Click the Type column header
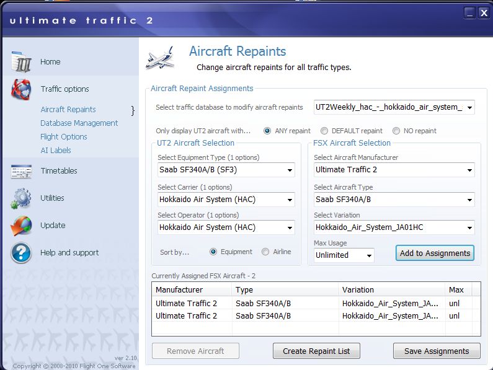The height and width of the screenshot is (370, 493). (x=285, y=289)
